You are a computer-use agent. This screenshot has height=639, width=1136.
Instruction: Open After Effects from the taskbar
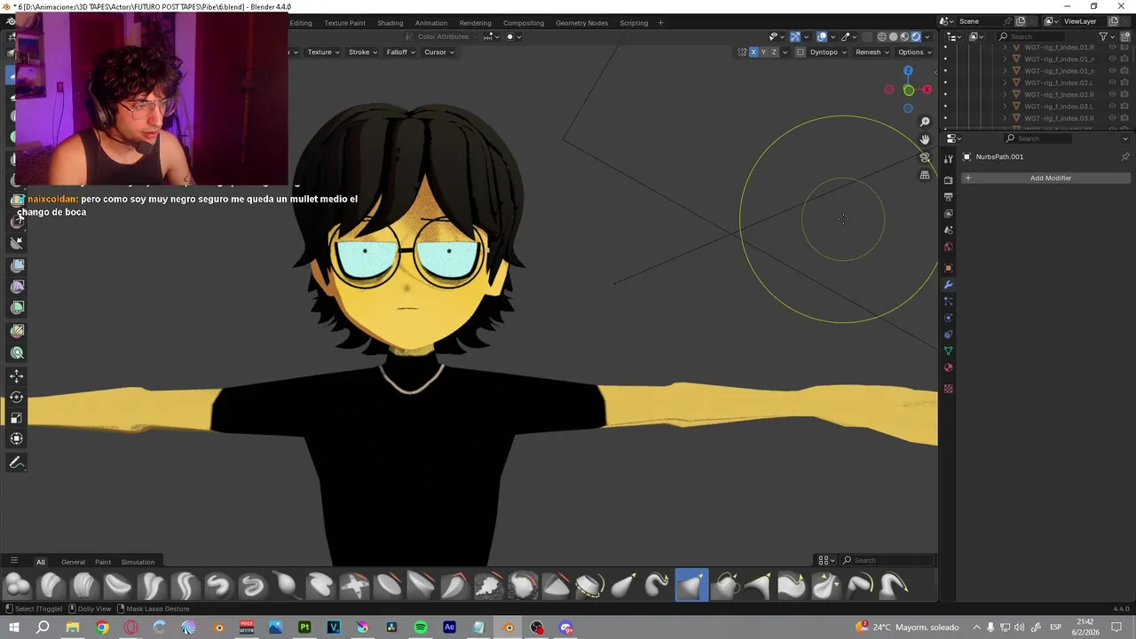click(x=450, y=627)
